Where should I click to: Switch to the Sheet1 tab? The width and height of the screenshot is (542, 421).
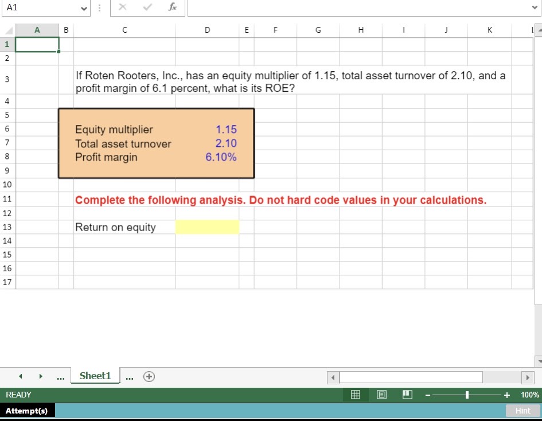(95, 376)
